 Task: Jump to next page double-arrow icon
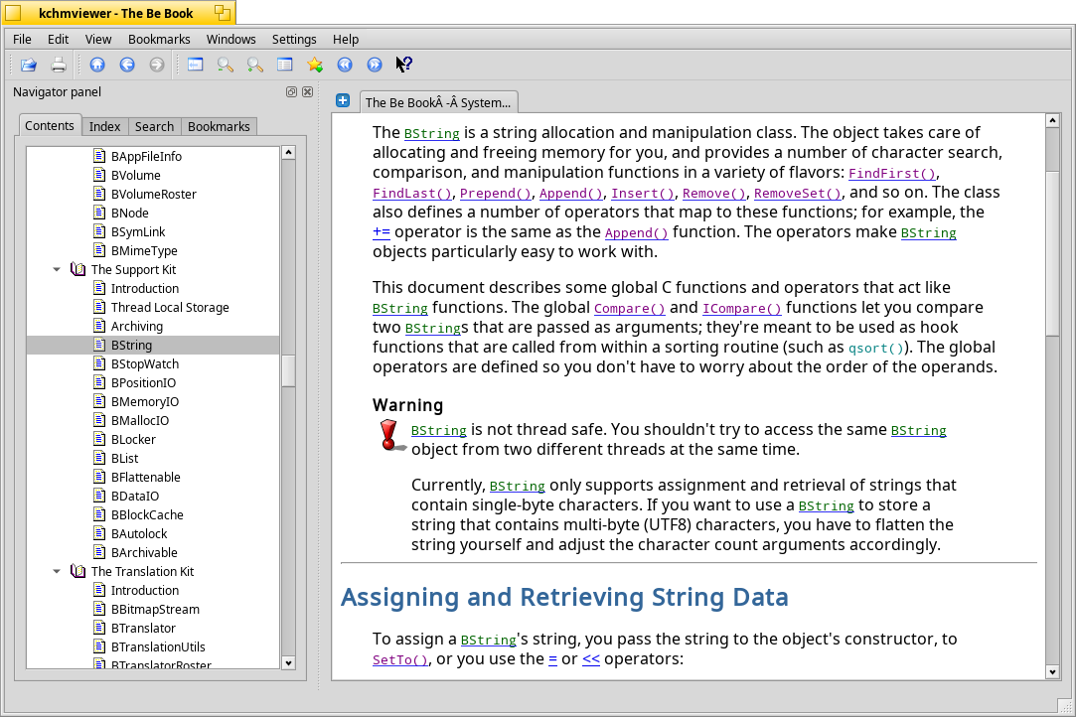(375, 65)
